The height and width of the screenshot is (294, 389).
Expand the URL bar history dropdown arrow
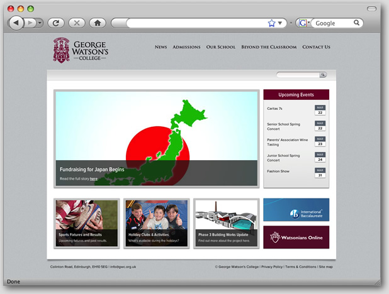pos(280,23)
